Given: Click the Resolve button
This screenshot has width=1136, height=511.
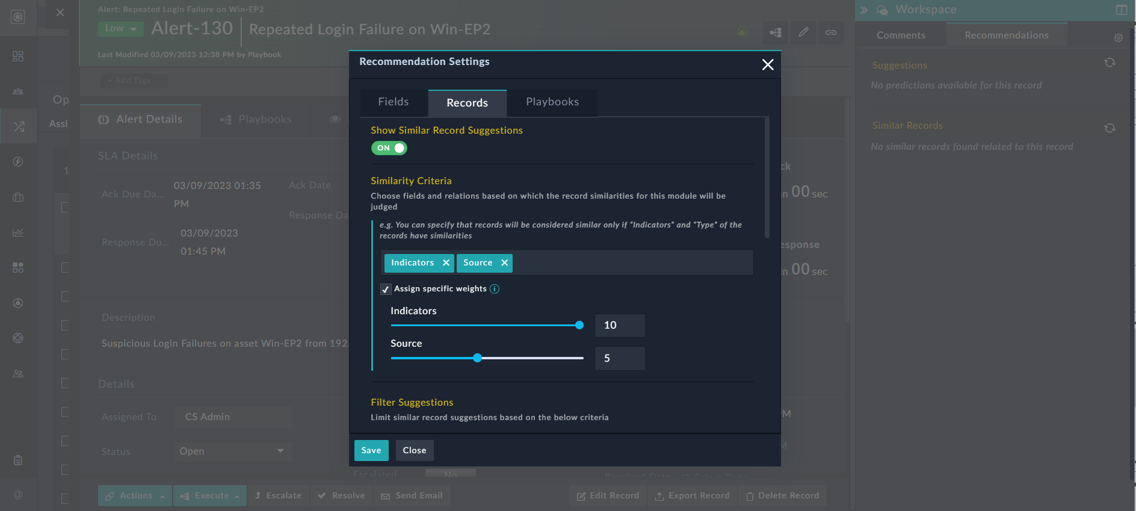Looking at the screenshot, I should (x=342, y=496).
